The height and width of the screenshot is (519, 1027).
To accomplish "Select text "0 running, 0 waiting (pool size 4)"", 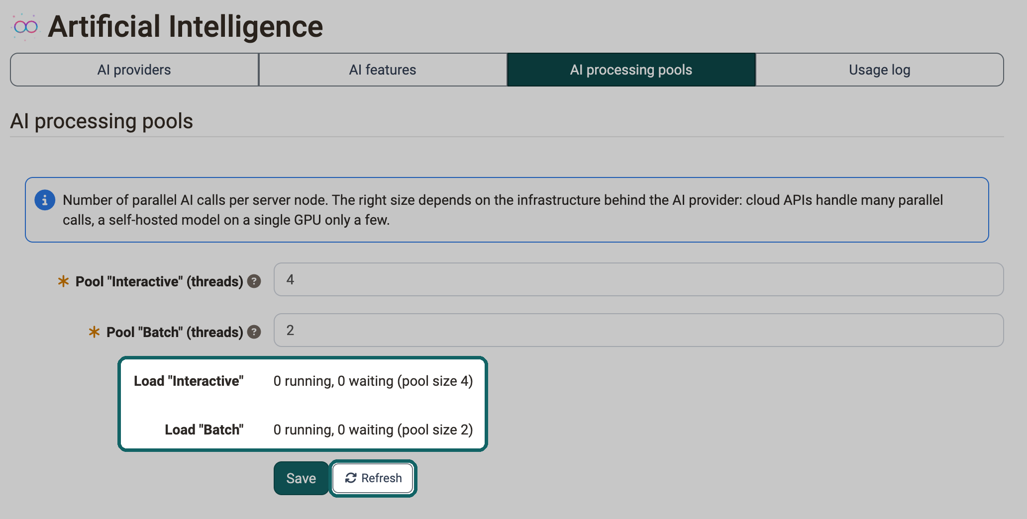I will [x=373, y=381].
